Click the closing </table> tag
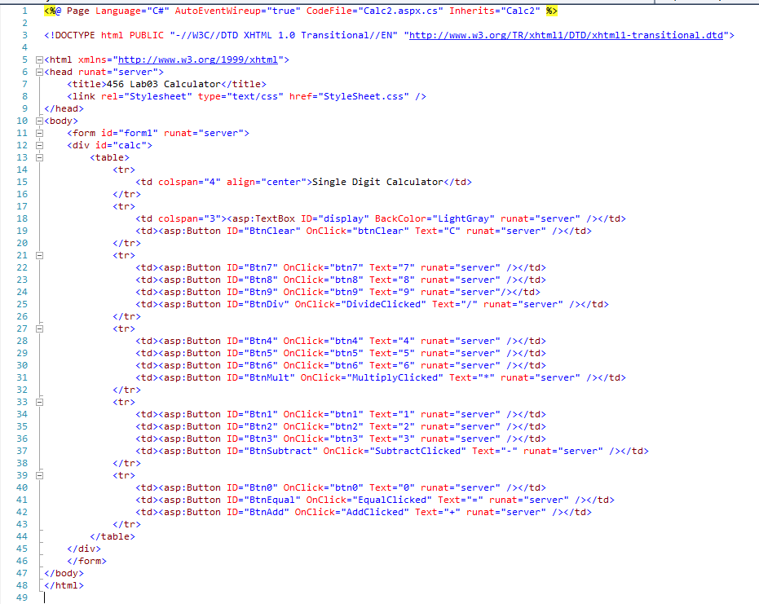The image size is (759, 604). click(x=113, y=536)
